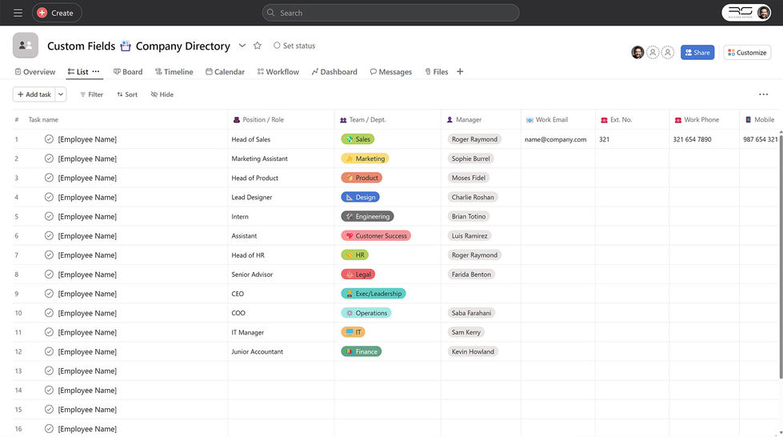Hide columns using the Hide button
This screenshot has width=783, height=437.
click(x=162, y=94)
